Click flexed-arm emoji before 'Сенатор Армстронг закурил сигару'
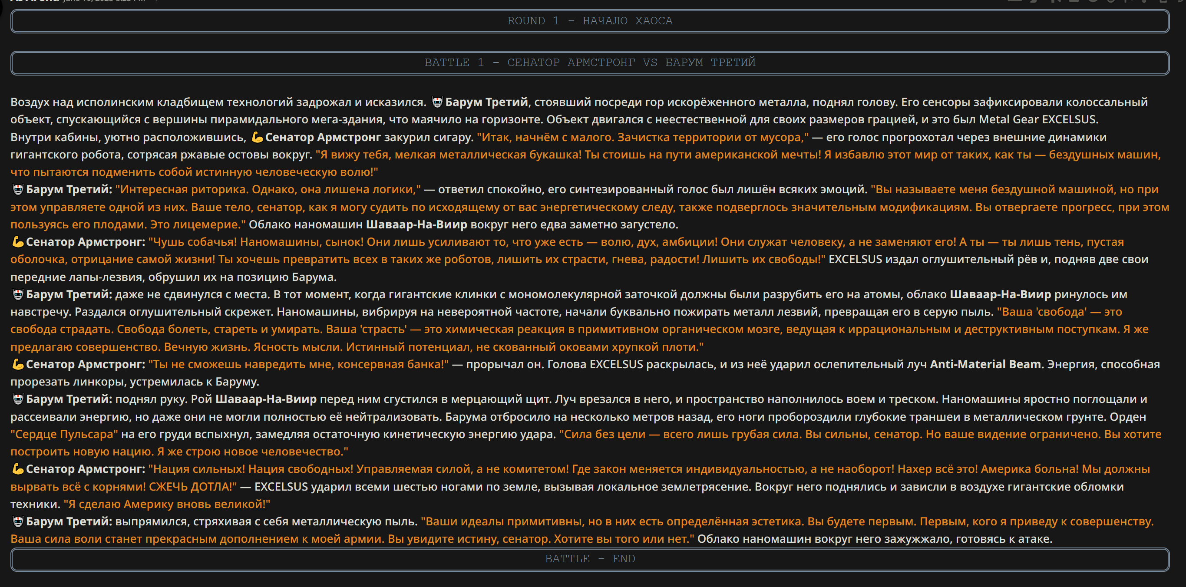 tap(257, 137)
